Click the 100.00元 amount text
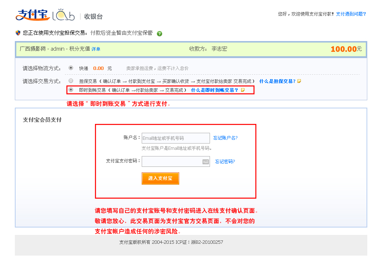Screen dimensions: 381x273 click(x=346, y=49)
